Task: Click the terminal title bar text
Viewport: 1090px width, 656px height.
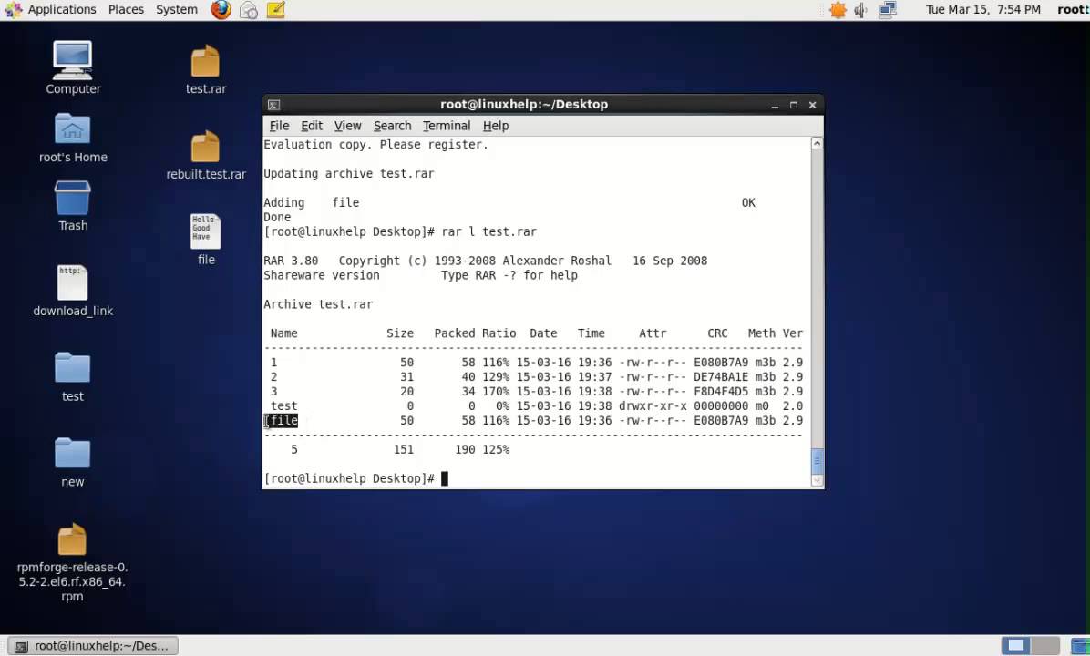Action: [524, 104]
